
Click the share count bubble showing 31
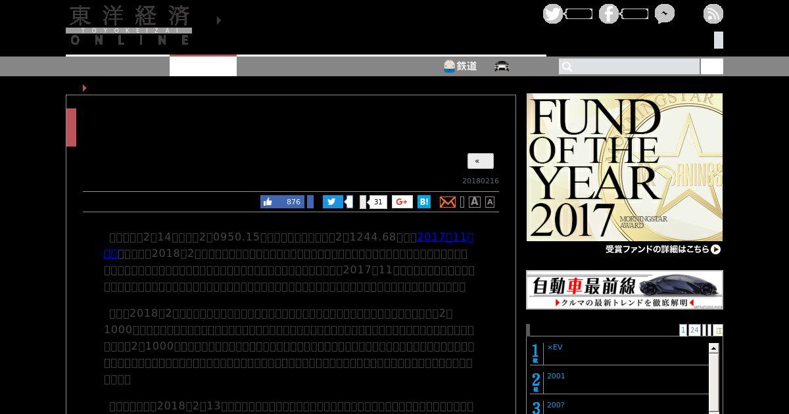(x=377, y=202)
